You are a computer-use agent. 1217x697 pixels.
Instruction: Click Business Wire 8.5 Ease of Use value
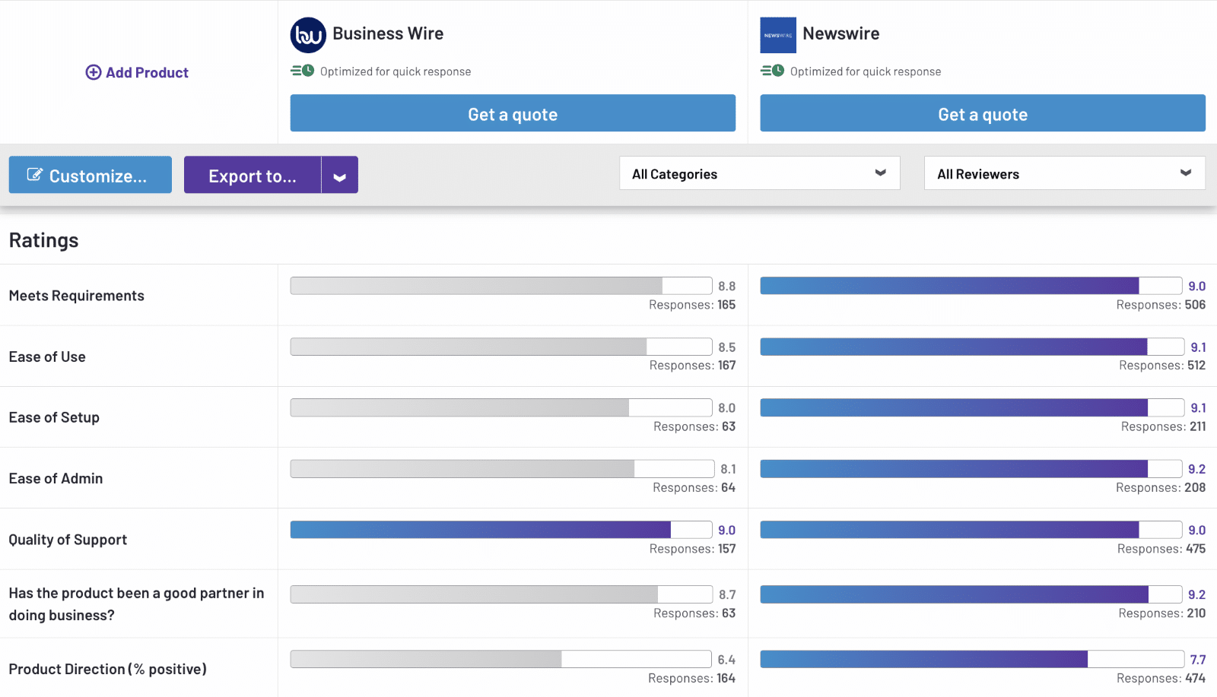(727, 347)
